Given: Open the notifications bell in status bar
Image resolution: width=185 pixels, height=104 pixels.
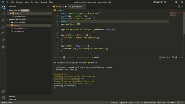Looking at the screenshot, I should (182, 103).
